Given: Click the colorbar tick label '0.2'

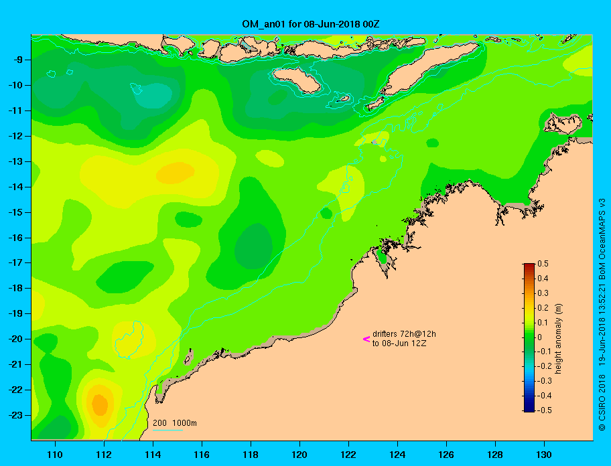Looking at the screenshot, I should [x=543, y=308].
